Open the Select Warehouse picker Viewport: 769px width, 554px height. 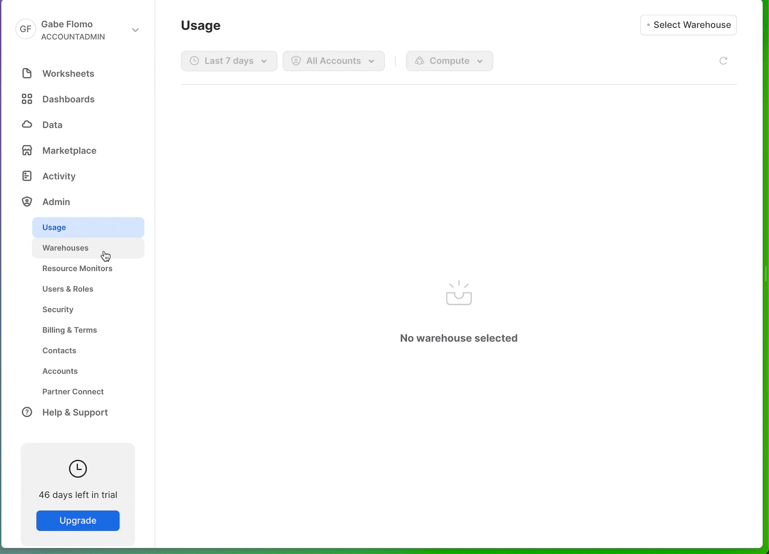point(688,25)
